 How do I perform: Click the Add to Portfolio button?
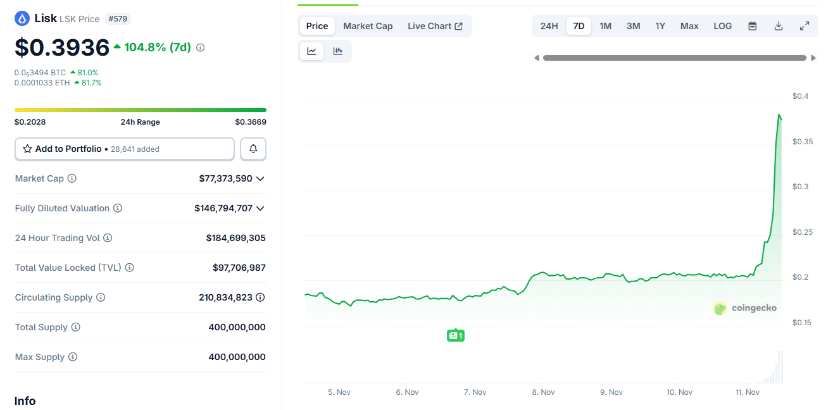coord(124,148)
